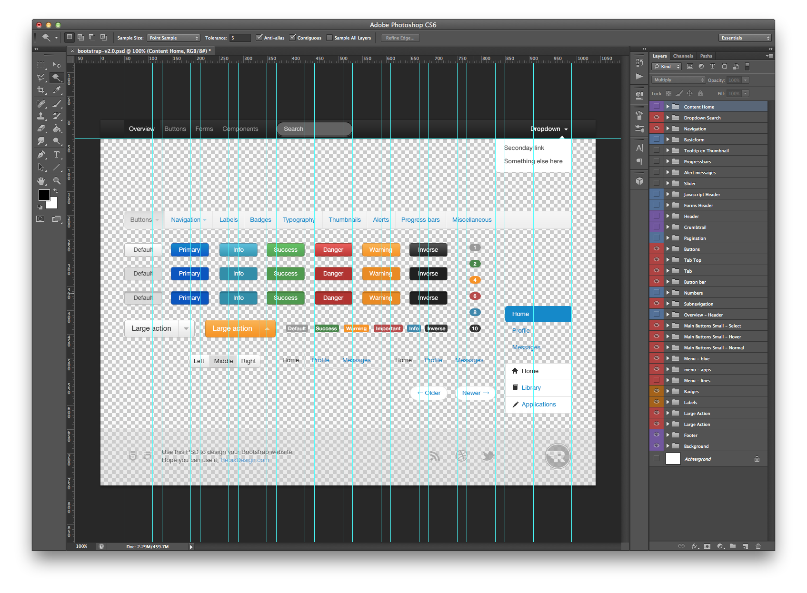Select the Eraser tool
The height and width of the screenshot is (593, 807).
[x=41, y=128]
